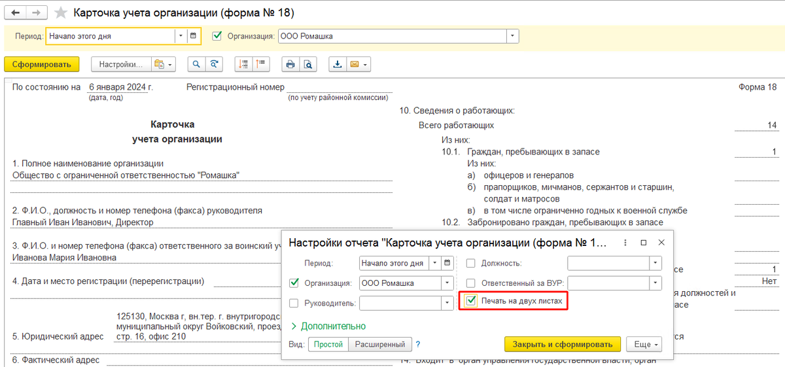Click Закрыть и сформировать button

pos(562,344)
